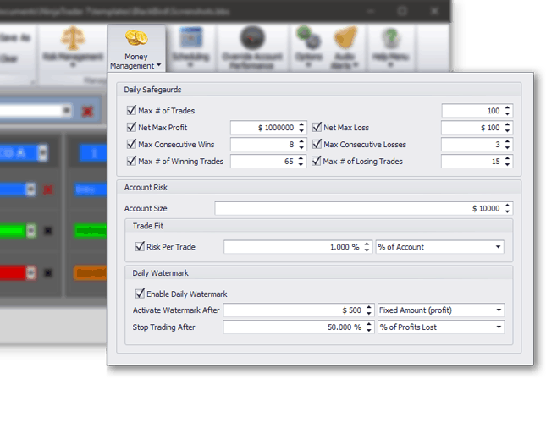Increase the Max # of Trades value

click(507, 107)
